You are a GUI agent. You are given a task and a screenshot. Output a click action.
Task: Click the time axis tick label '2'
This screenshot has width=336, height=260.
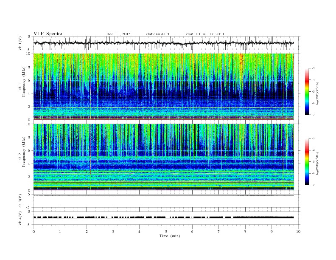[x=87, y=232]
